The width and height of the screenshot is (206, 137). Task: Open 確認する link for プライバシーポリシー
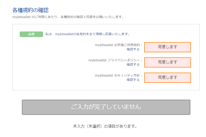(133, 64)
